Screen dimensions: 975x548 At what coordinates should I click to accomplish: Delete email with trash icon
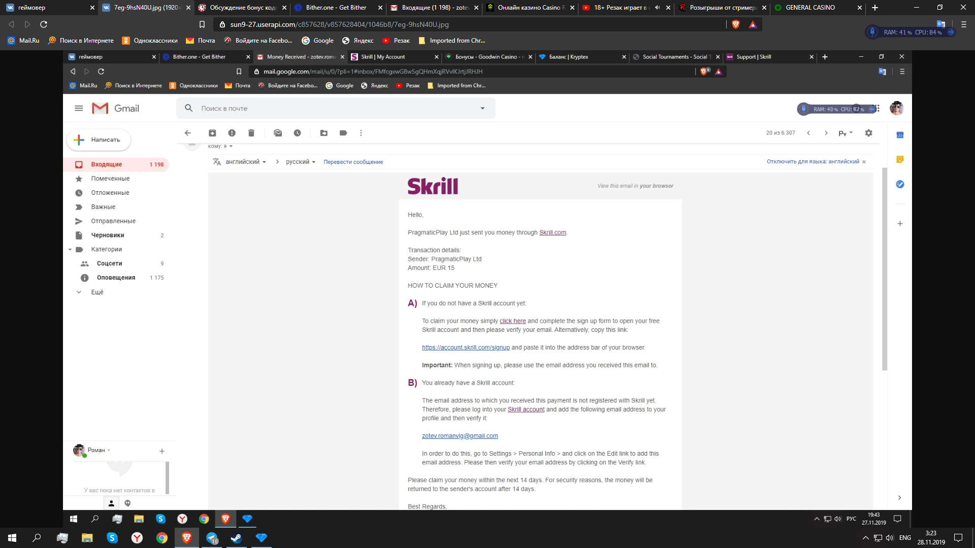coord(251,133)
